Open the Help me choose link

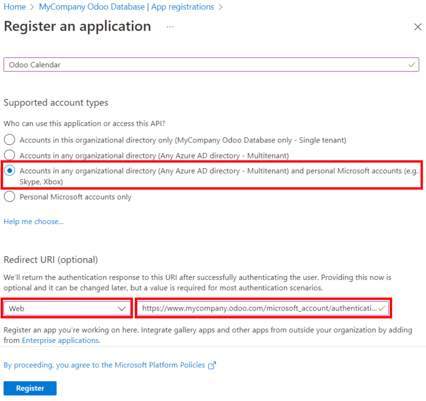tap(33, 221)
